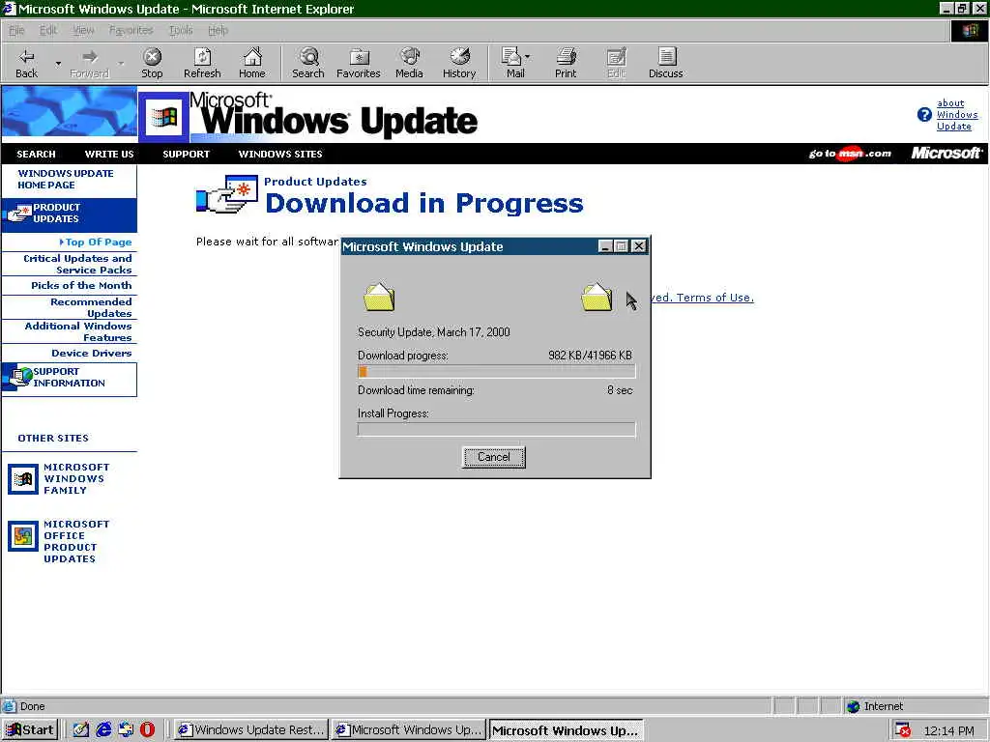
Task: Click the Microsoft Windows Family icon
Action: click(23, 479)
